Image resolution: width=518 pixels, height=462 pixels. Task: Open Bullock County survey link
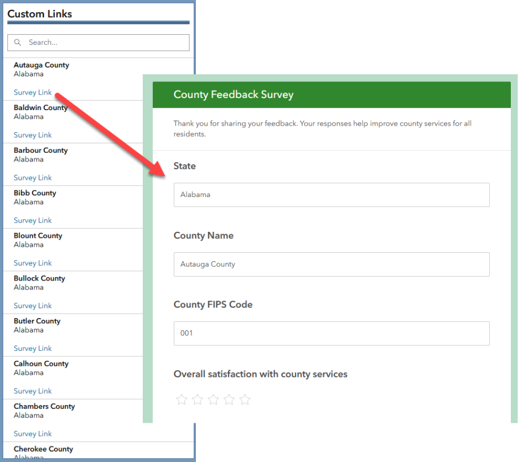coord(33,305)
